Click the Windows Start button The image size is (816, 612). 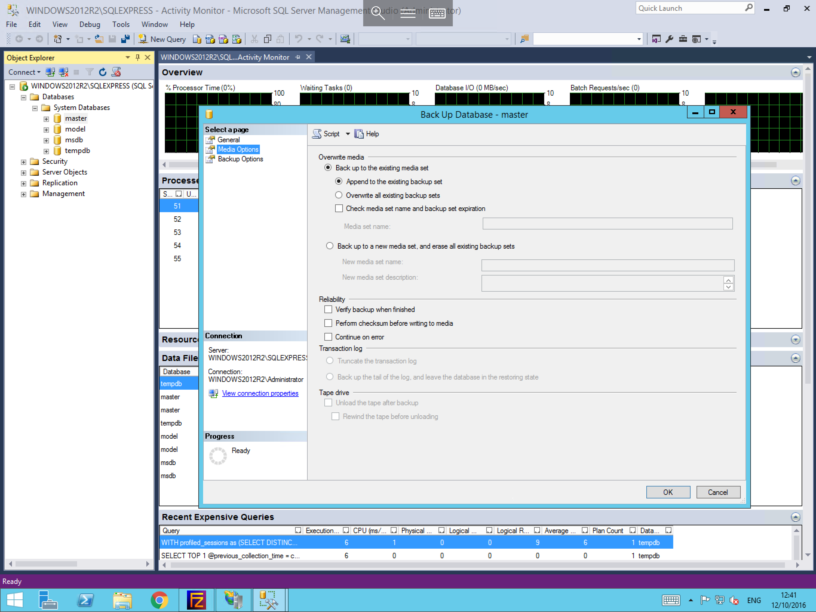pyautogui.click(x=15, y=600)
